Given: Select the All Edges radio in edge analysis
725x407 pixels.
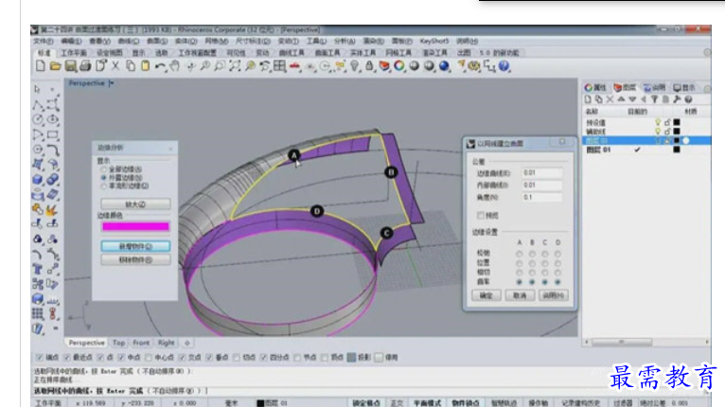Looking at the screenshot, I should [x=103, y=169].
